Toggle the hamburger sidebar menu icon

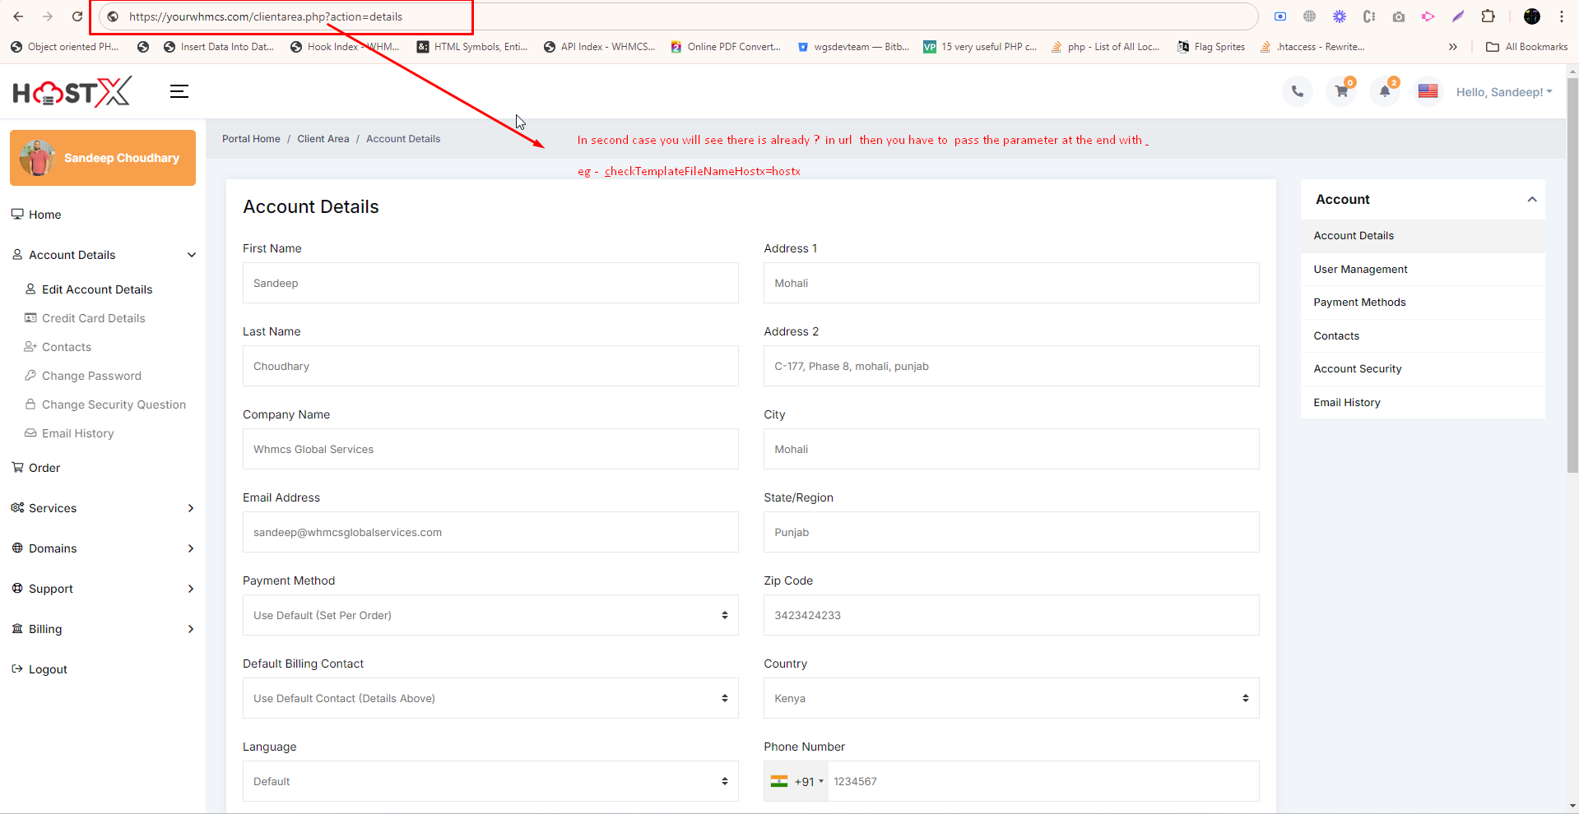coord(179,91)
